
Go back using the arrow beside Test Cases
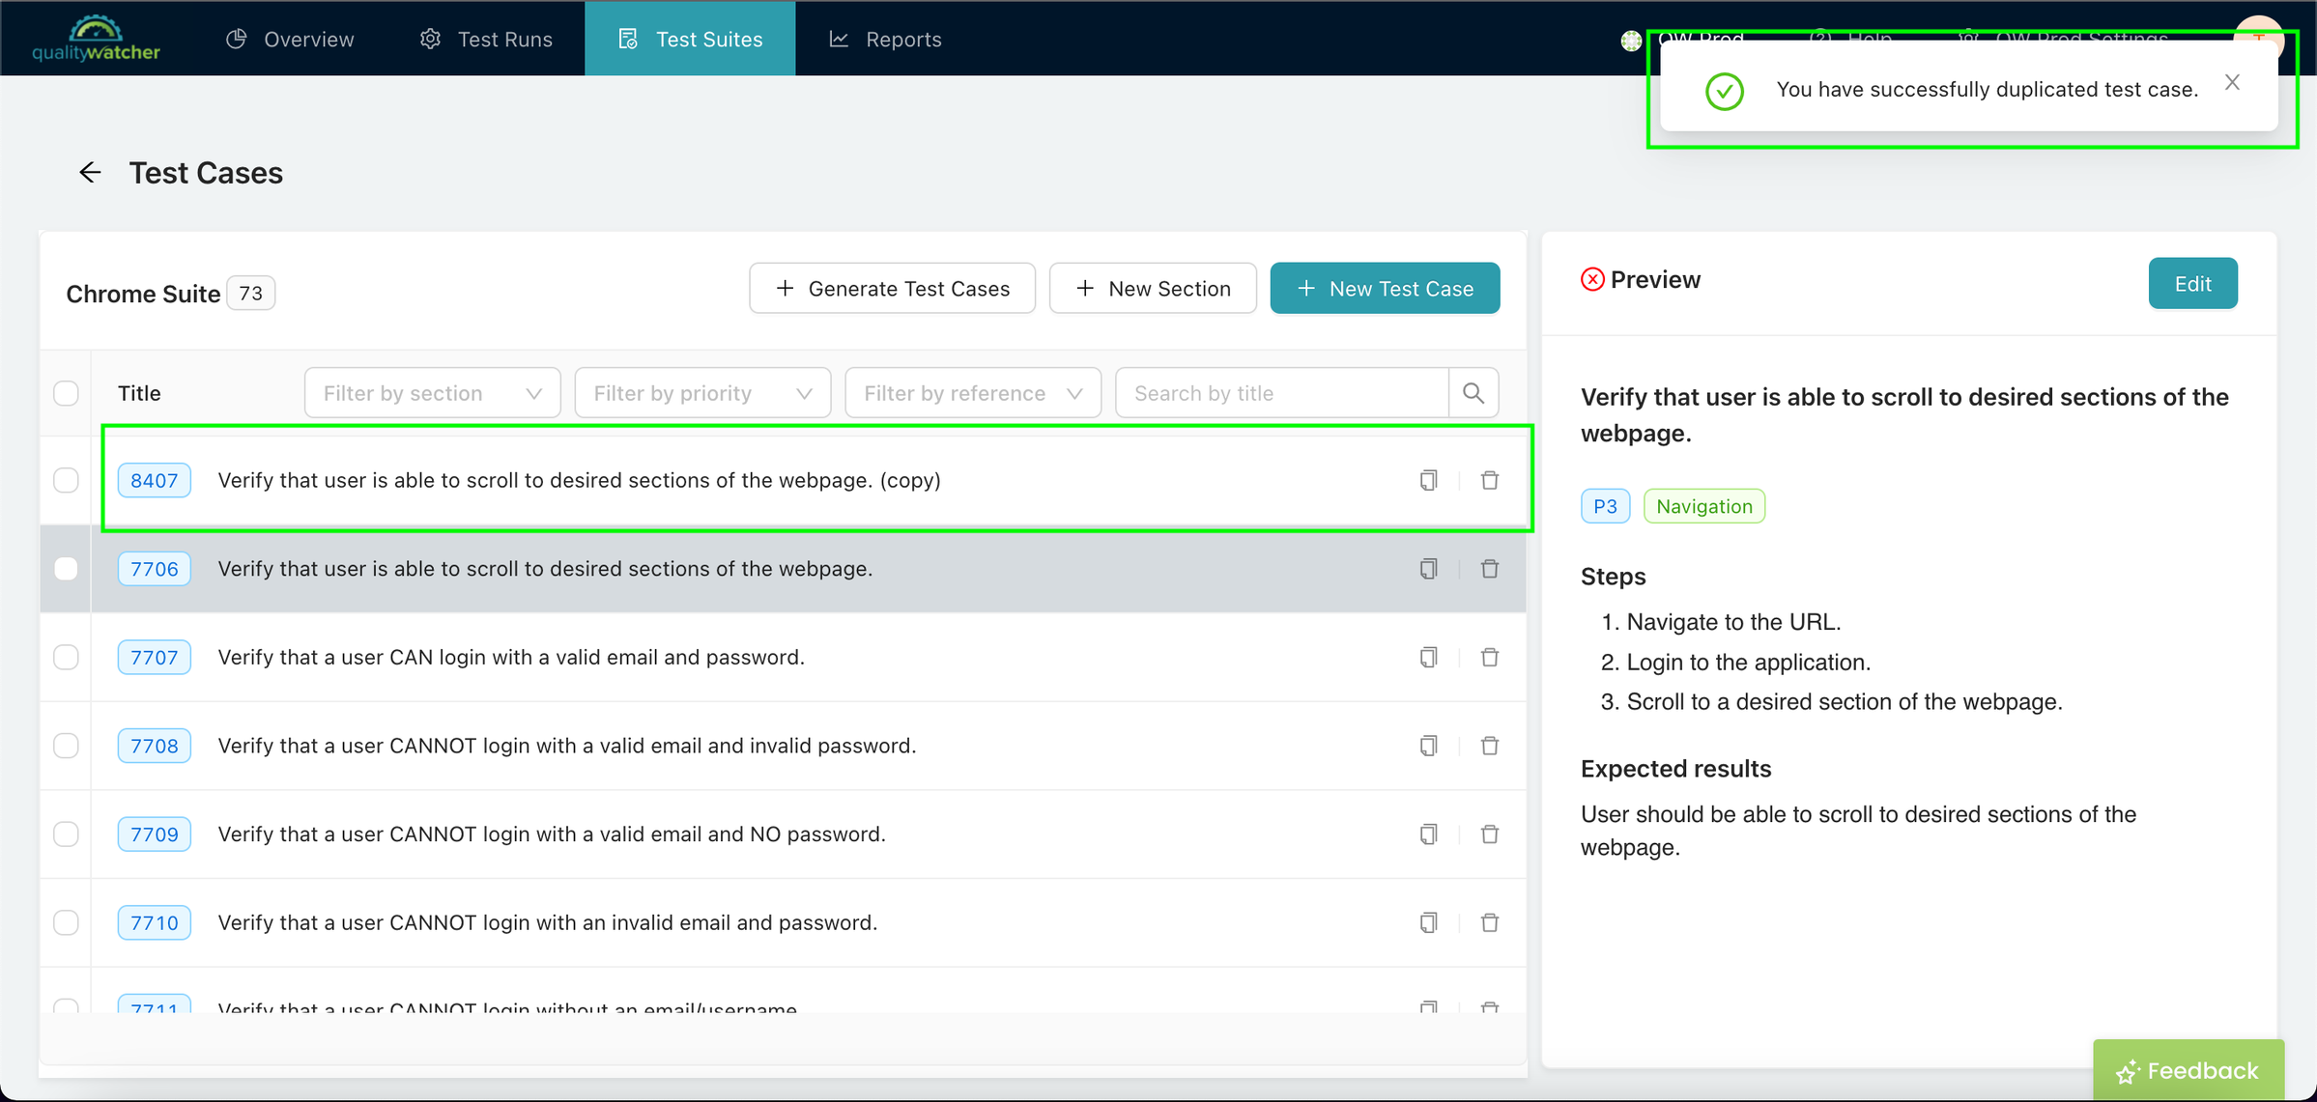[x=90, y=173]
